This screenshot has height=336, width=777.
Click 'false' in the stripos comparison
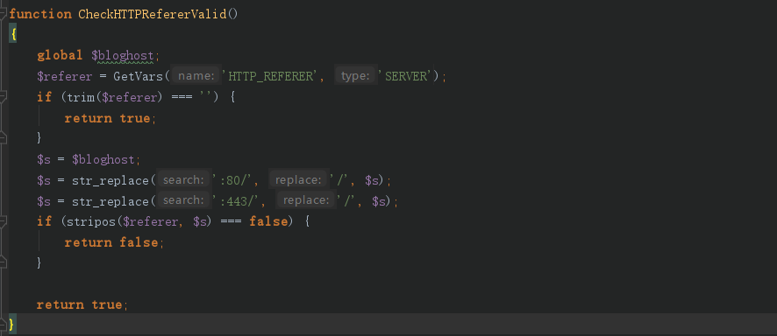click(268, 221)
